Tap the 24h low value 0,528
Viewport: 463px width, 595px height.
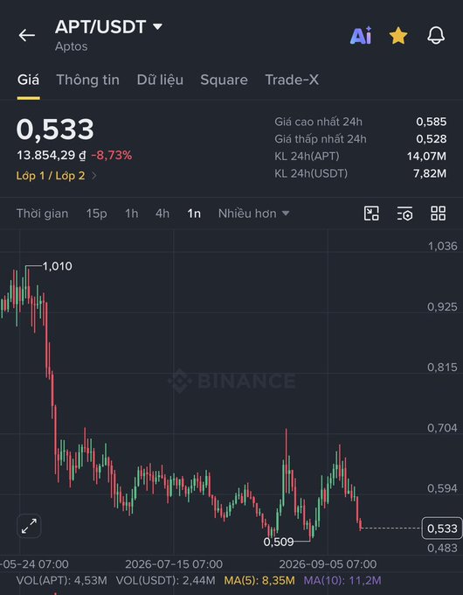[432, 139]
